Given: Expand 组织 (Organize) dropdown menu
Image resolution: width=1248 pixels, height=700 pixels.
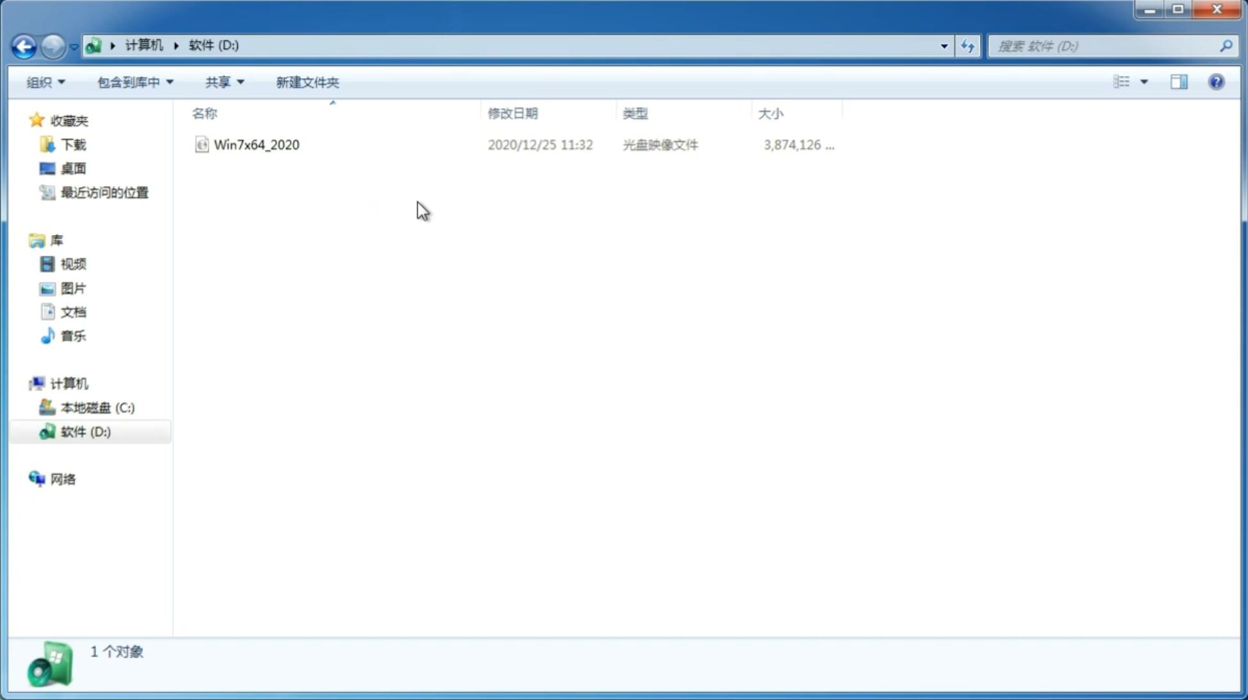Looking at the screenshot, I should pyautogui.click(x=46, y=81).
